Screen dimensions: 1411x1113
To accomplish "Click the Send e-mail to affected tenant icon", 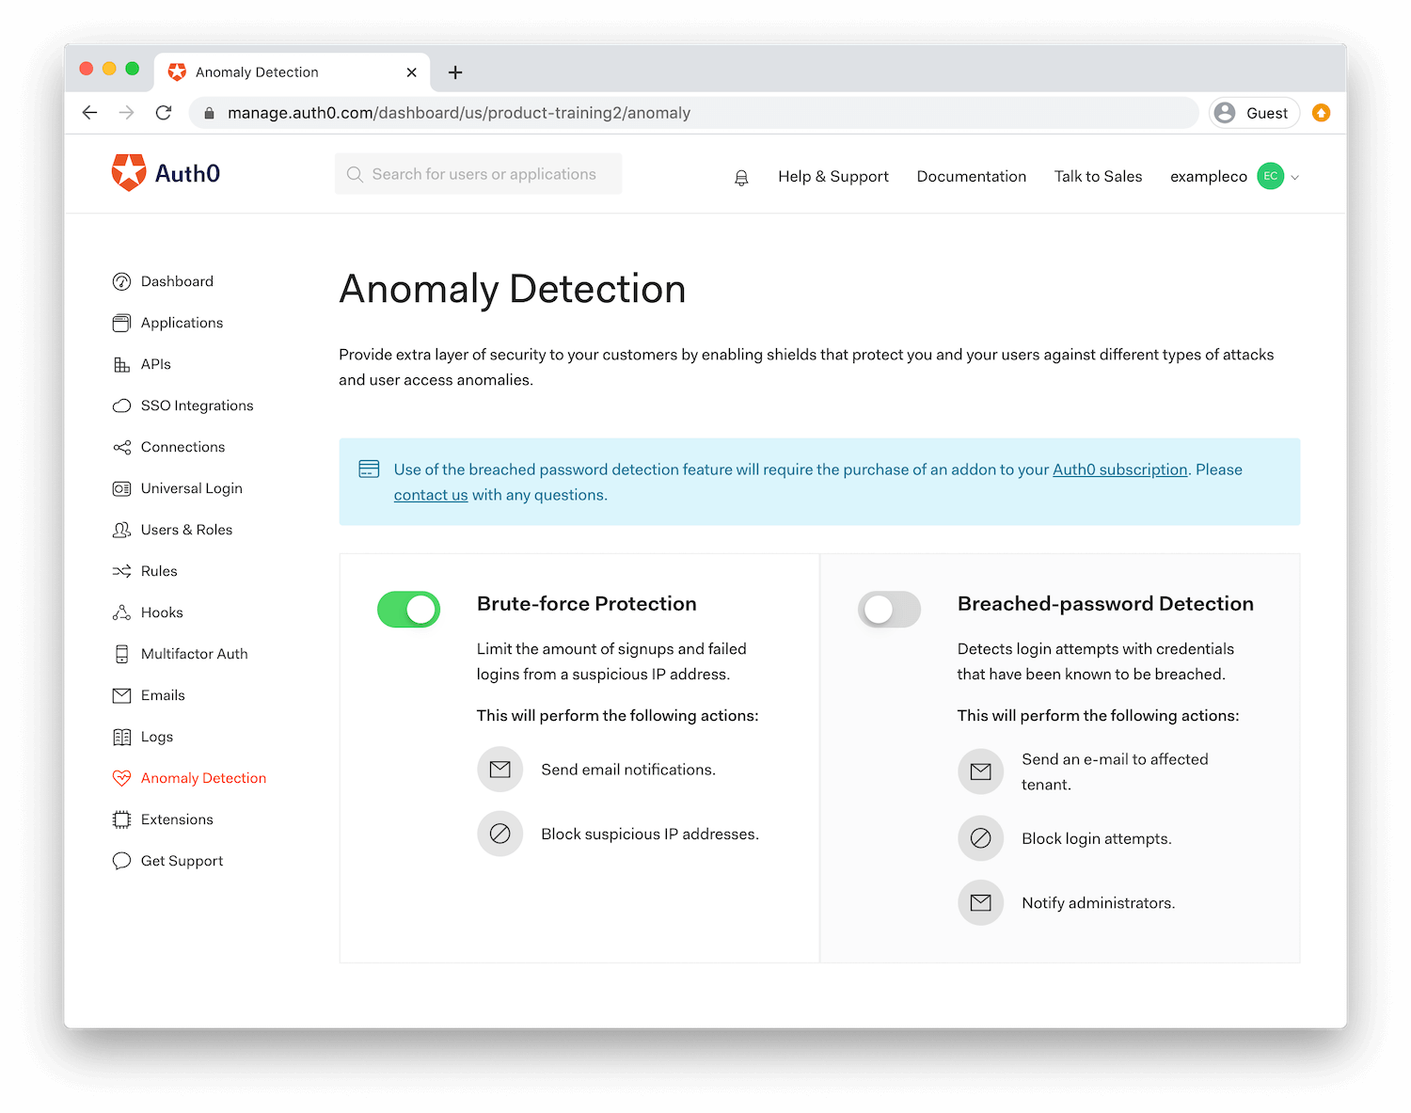I will 981,771.
